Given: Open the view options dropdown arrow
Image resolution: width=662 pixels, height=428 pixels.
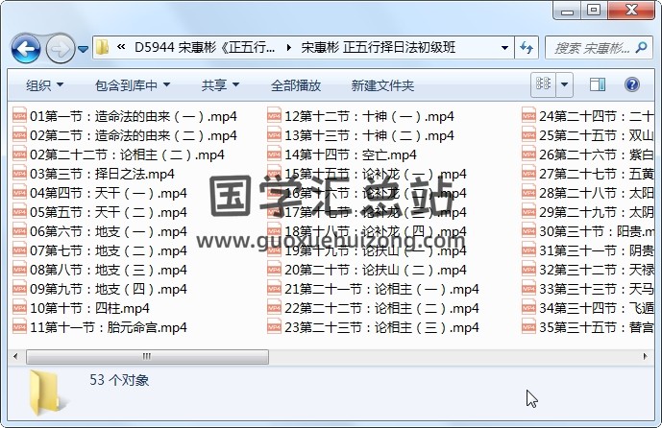Looking at the screenshot, I should click(564, 83).
